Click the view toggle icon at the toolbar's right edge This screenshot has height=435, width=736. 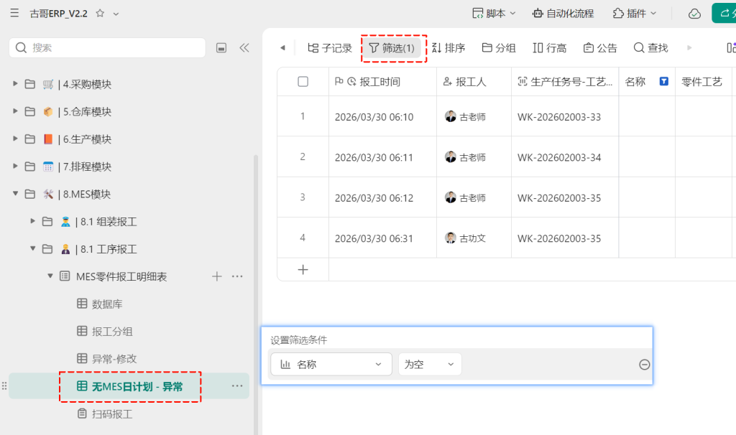[731, 48]
